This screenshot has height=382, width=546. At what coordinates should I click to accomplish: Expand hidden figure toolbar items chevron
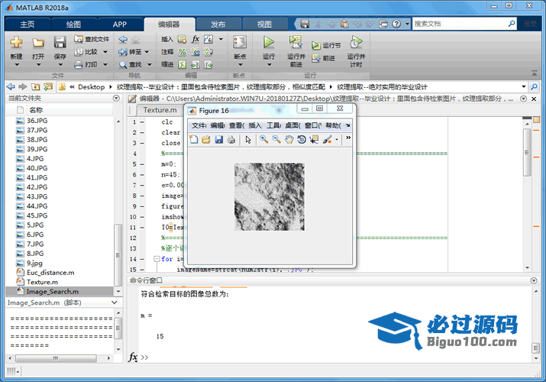[x=348, y=138]
